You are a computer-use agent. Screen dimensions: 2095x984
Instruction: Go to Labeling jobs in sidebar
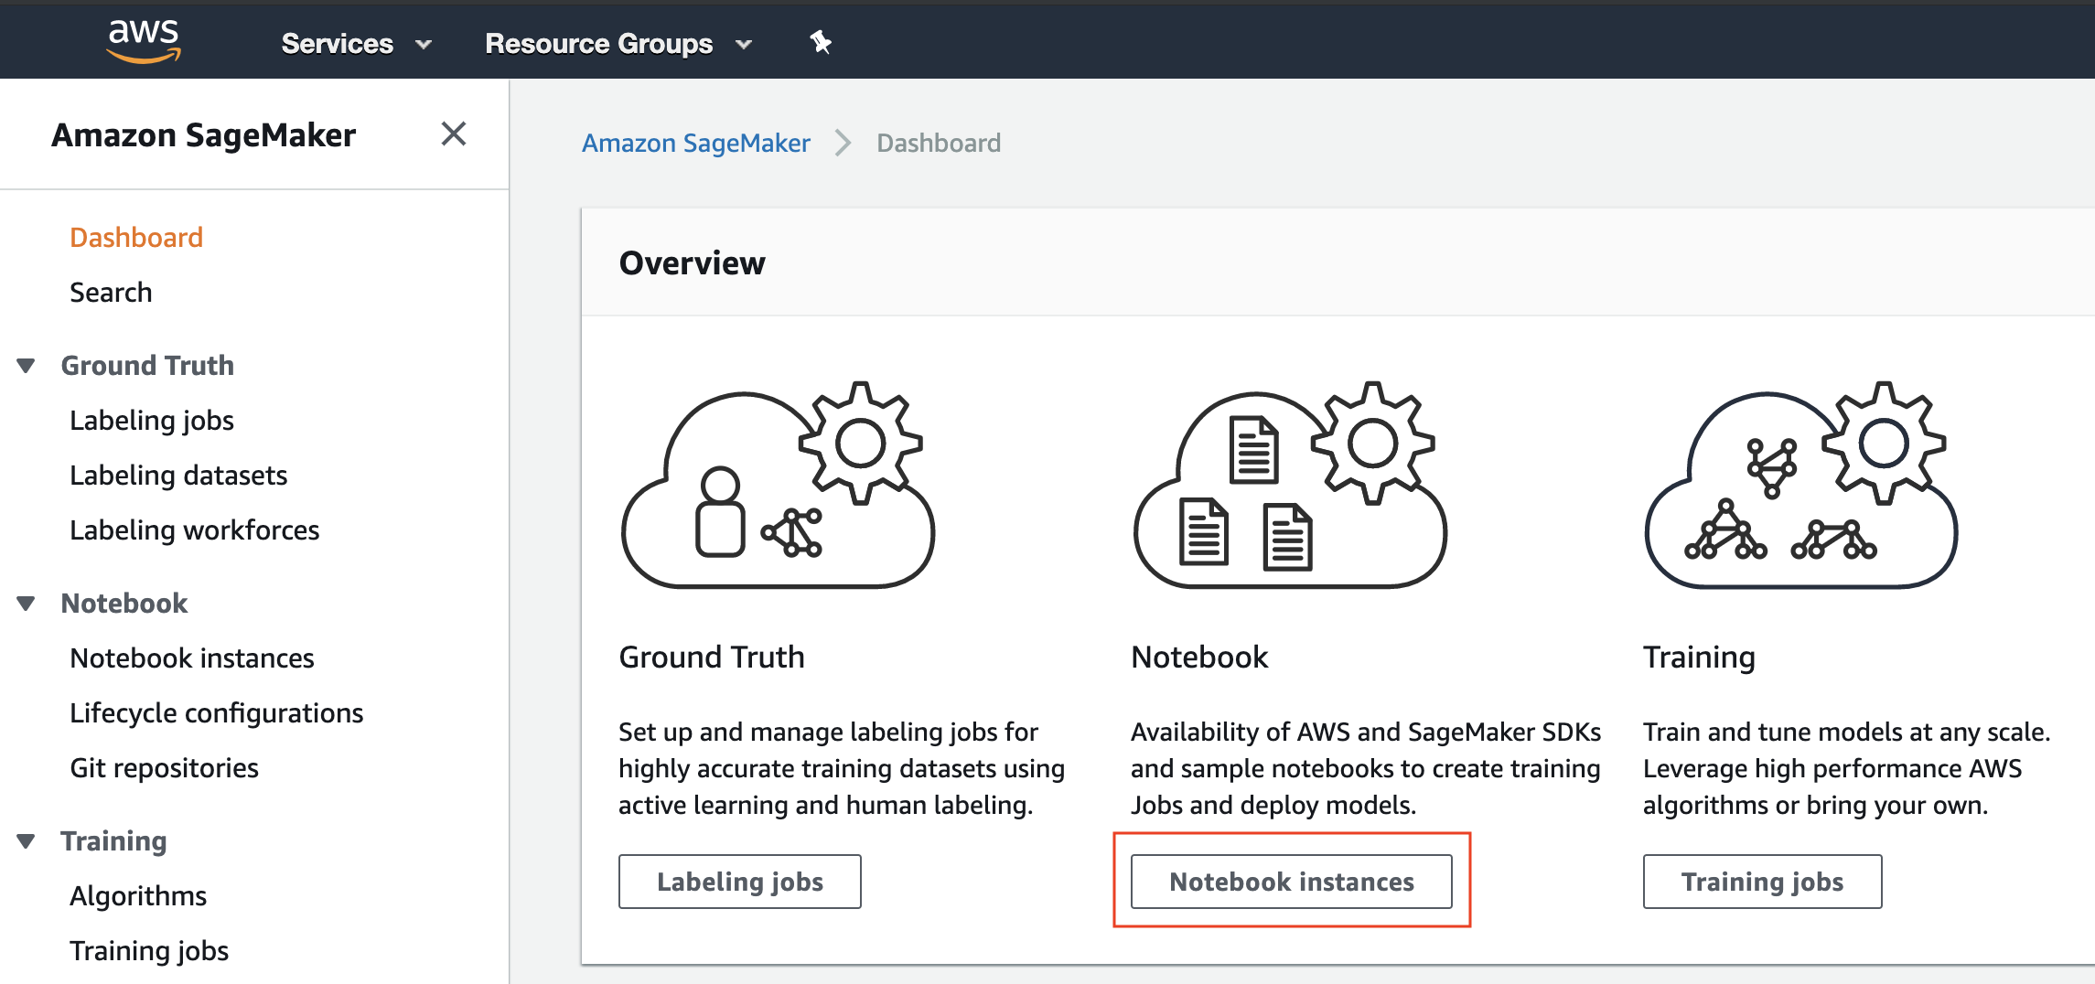[152, 421]
